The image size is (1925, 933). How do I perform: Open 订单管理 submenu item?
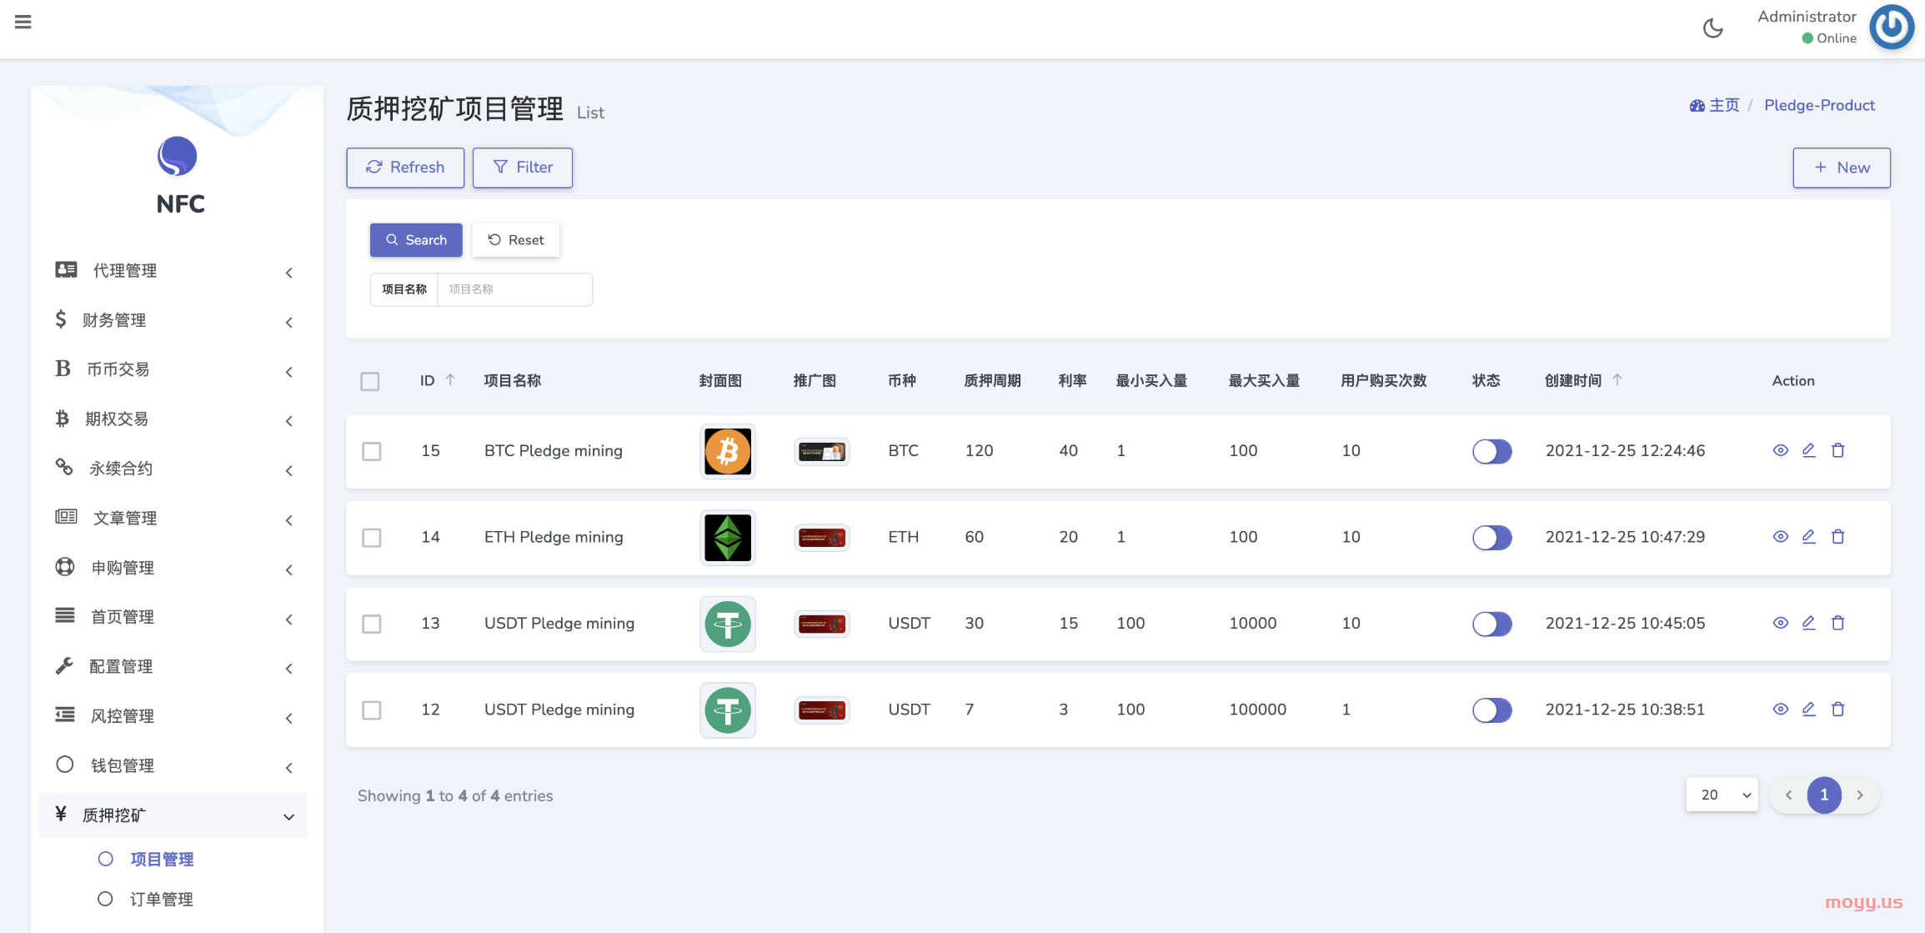pyautogui.click(x=161, y=899)
